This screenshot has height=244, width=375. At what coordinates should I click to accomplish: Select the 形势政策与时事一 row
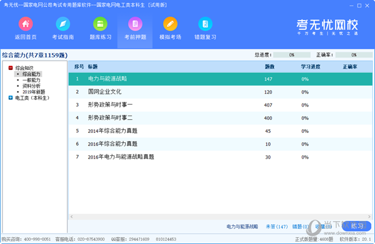coord(220,105)
